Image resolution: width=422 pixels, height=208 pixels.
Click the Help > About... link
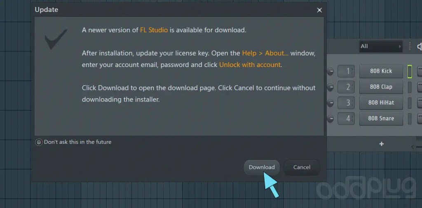point(265,53)
